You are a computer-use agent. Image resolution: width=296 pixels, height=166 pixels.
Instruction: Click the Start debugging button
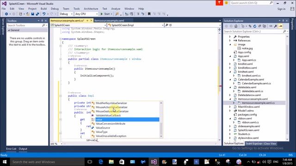pyautogui.click(x=107, y=14)
